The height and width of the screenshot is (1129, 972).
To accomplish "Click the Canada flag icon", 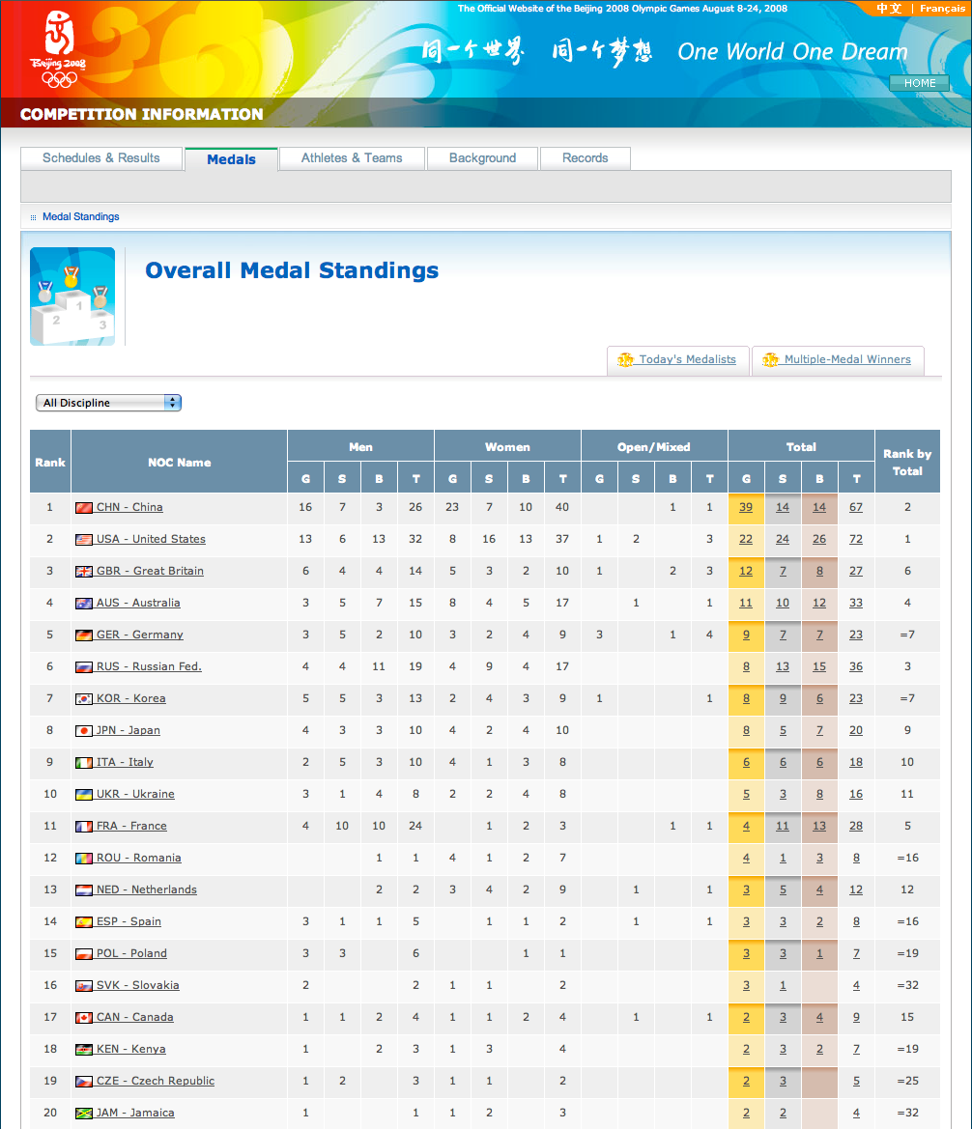I will click(83, 1018).
